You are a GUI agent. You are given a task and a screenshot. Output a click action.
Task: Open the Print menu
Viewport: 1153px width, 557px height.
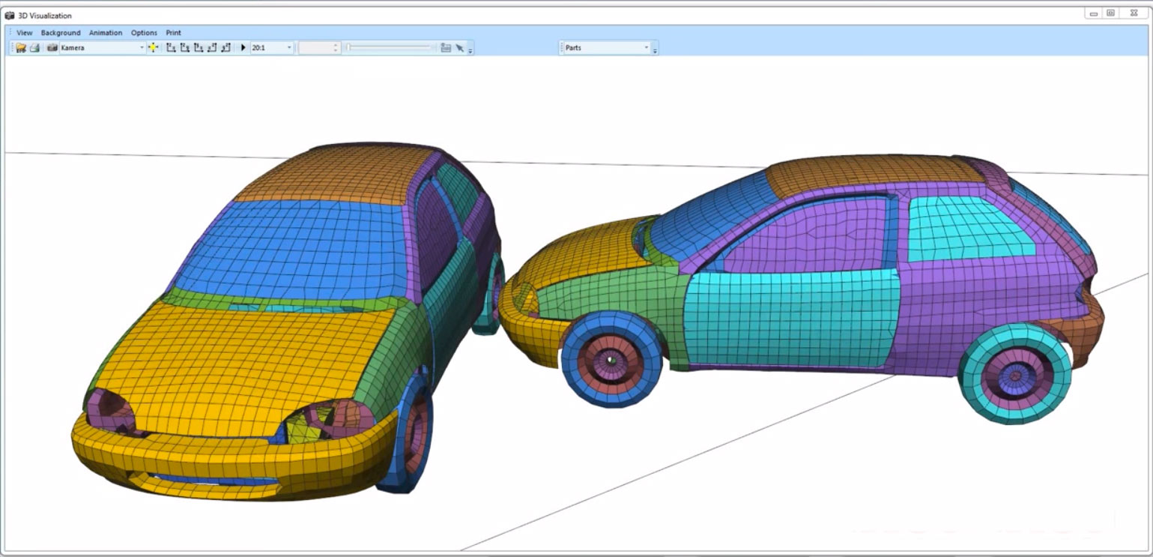(x=173, y=33)
